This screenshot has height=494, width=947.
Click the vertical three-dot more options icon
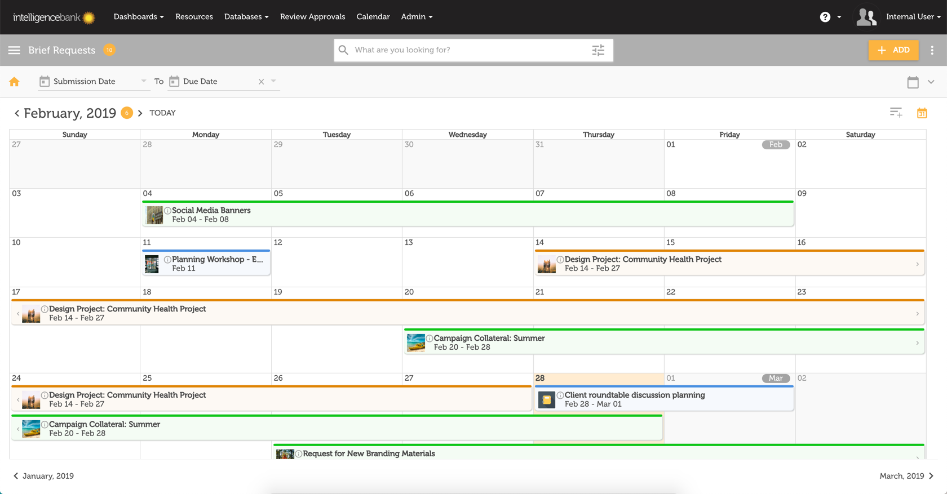click(x=932, y=50)
